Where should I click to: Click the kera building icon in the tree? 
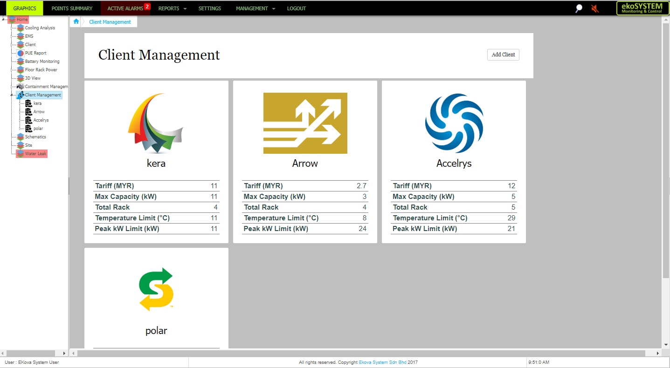pos(28,103)
